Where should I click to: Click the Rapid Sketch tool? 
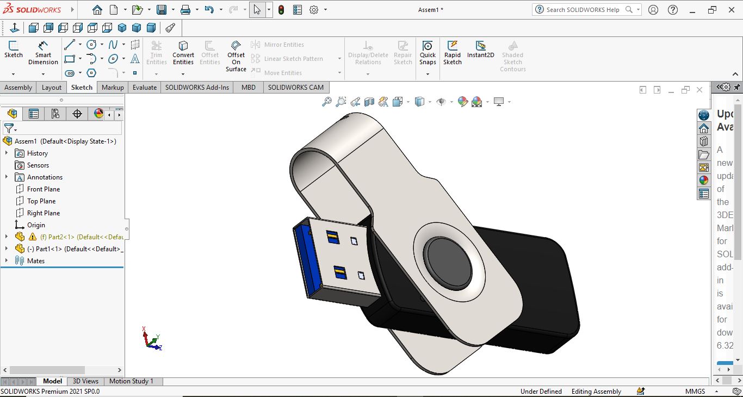point(452,53)
